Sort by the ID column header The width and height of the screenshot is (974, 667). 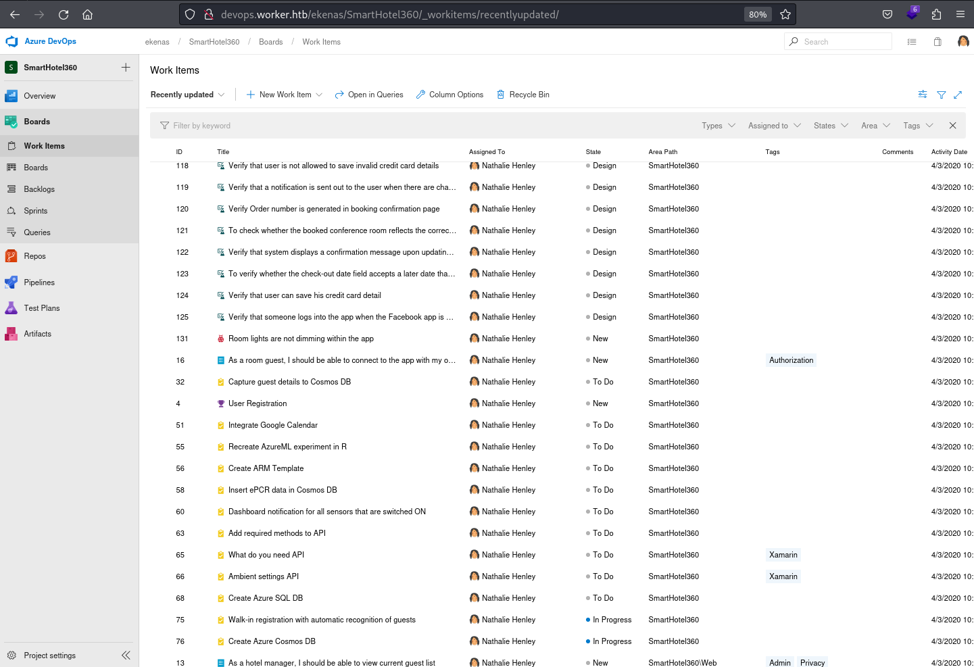pos(179,152)
